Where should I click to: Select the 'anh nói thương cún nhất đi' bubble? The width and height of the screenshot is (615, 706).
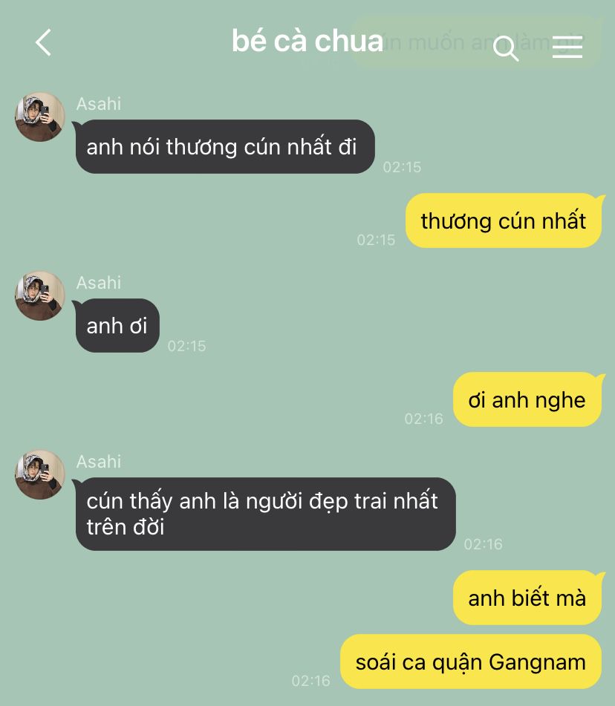(225, 147)
